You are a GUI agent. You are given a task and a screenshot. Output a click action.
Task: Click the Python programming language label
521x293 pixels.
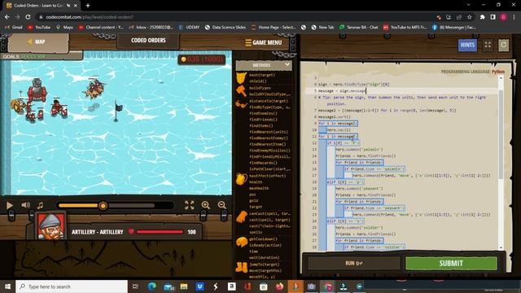tap(498, 72)
